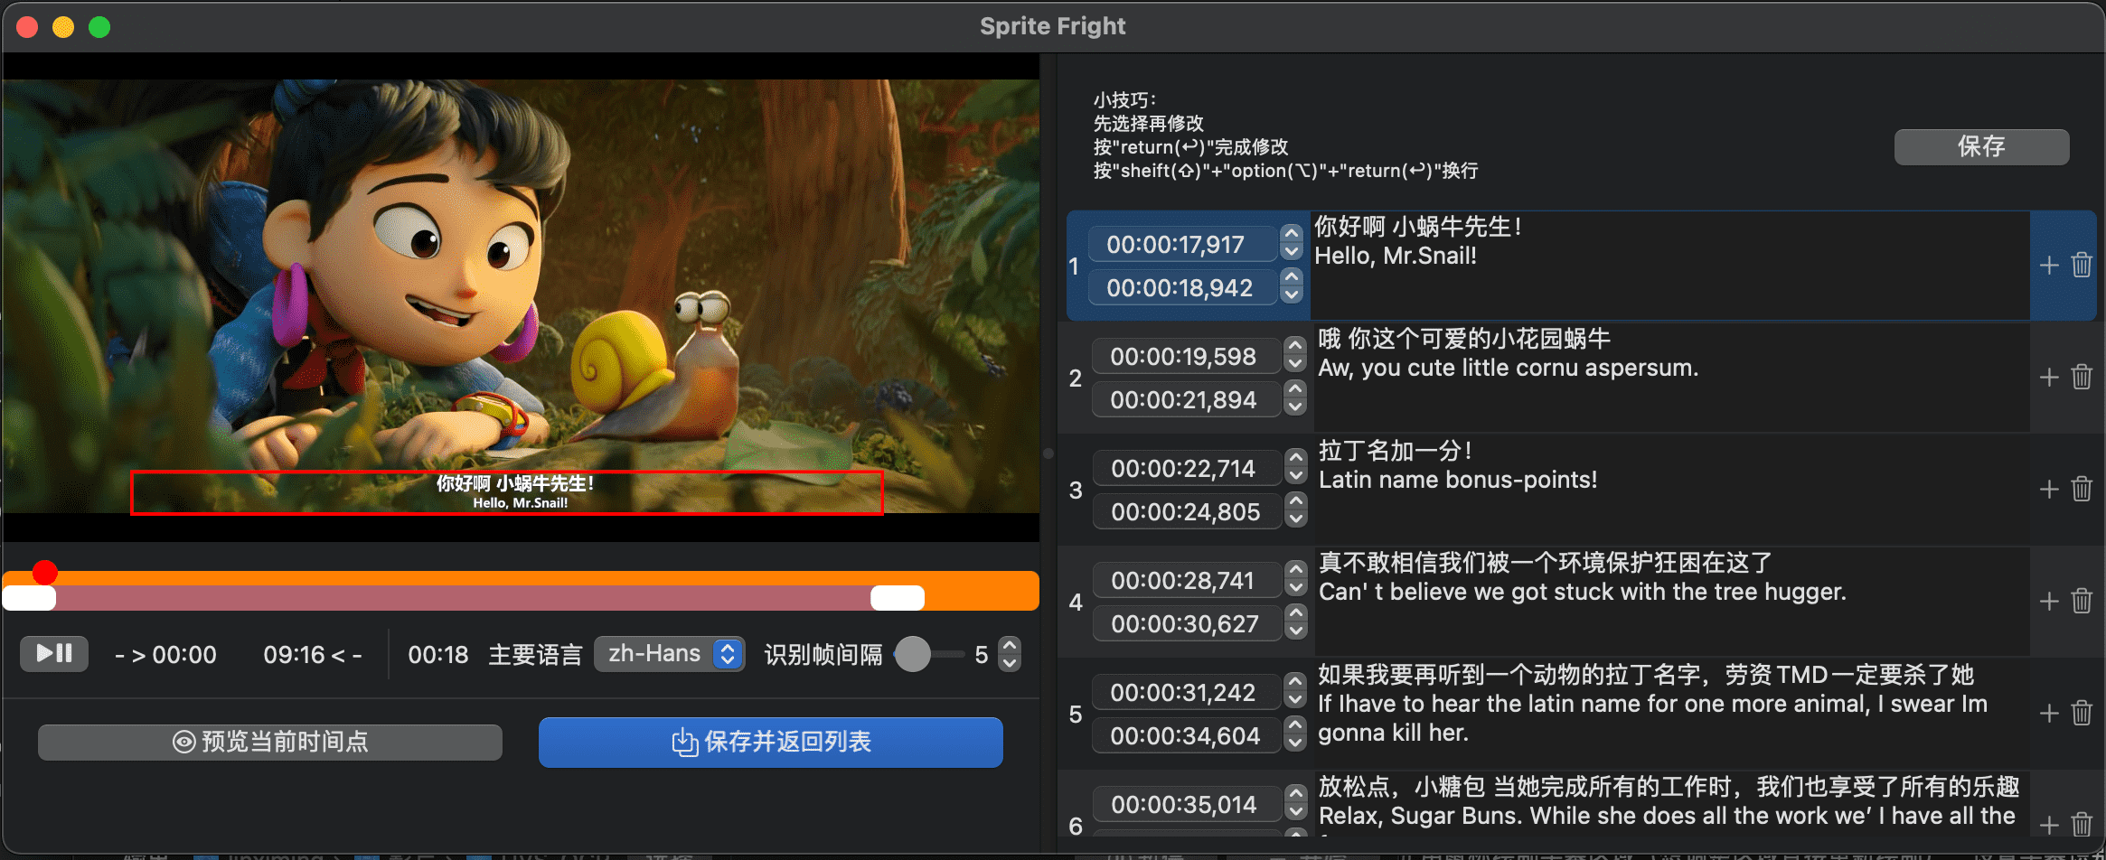2106x860 pixels.
Task: Click the right white range handle
Action: (x=897, y=598)
